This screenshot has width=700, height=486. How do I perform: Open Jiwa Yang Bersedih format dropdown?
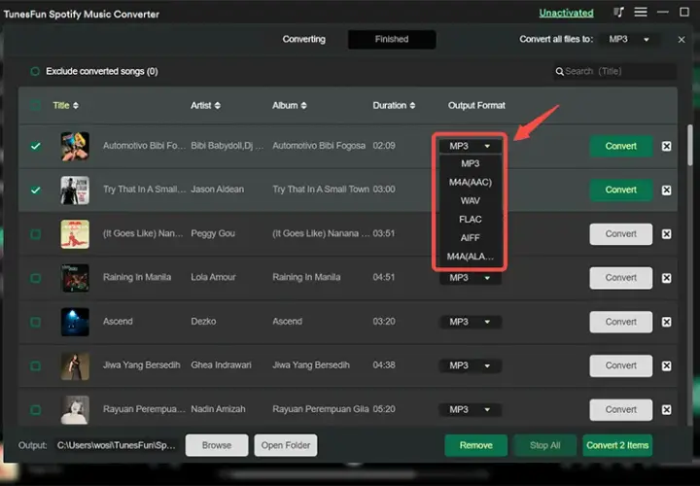[x=471, y=365]
